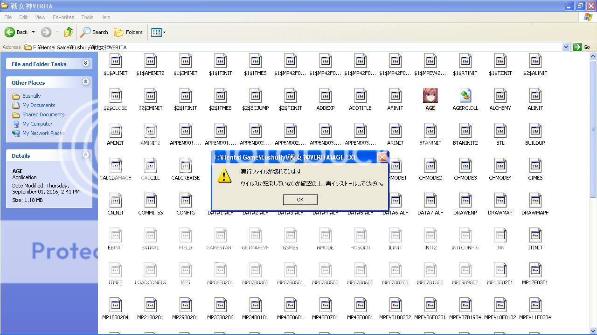The height and width of the screenshot is (335, 597).
Task: Select the ALCHEMY file icon
Action: coord(500,96)
